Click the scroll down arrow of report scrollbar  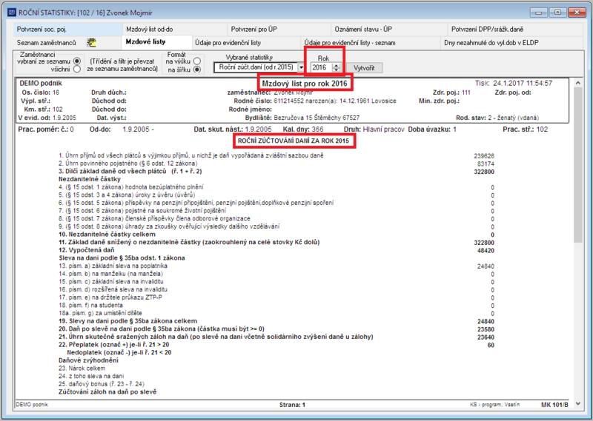tap(577, 404)
